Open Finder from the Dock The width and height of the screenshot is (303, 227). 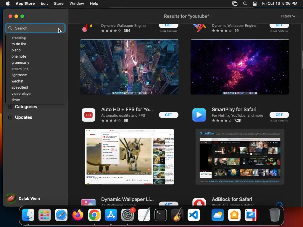[28, 215]
